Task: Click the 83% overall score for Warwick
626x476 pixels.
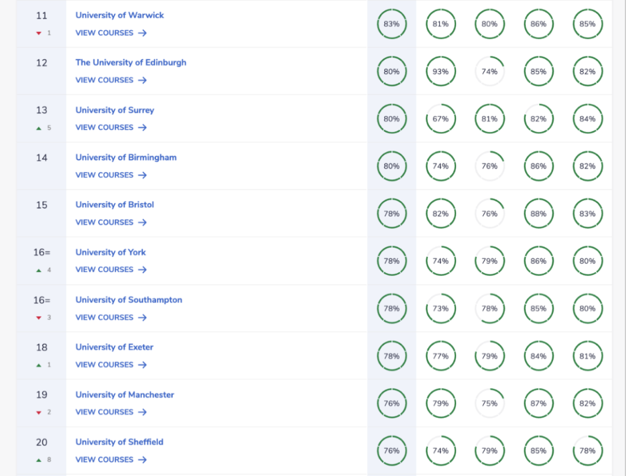Action: (x=392, y=24)
